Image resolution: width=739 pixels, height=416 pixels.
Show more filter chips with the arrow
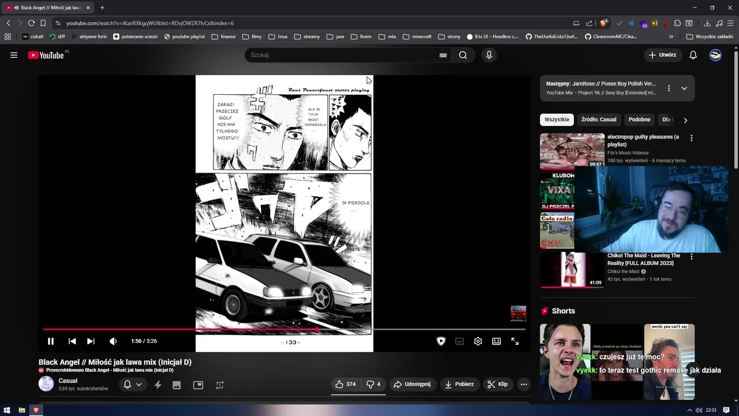685,120
